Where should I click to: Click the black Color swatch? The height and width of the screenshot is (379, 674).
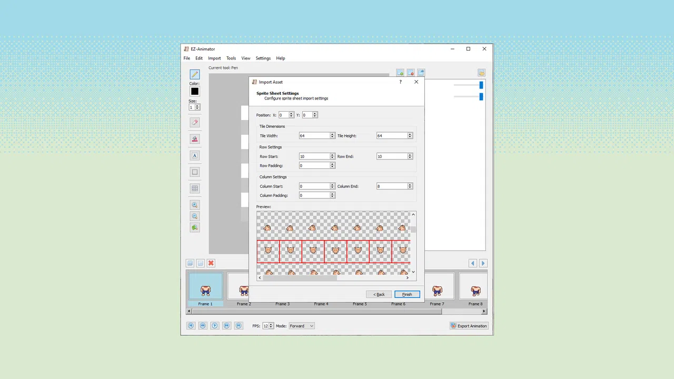pyautogui.click(x=195, y=92)
